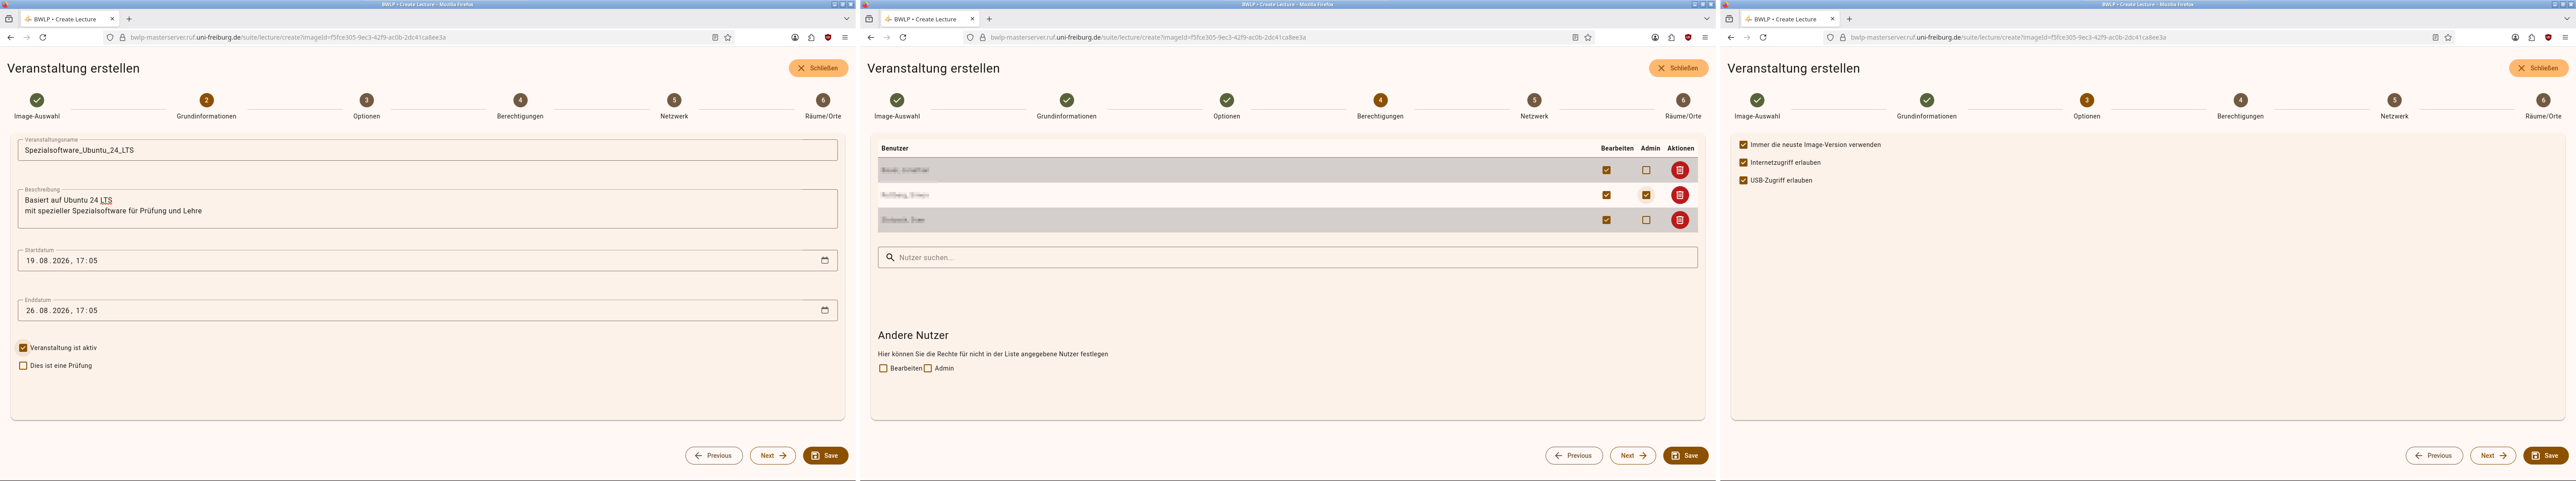
Task: Click Save in the middle Berechtigungen window
Action: click(x=1685, y=455)
